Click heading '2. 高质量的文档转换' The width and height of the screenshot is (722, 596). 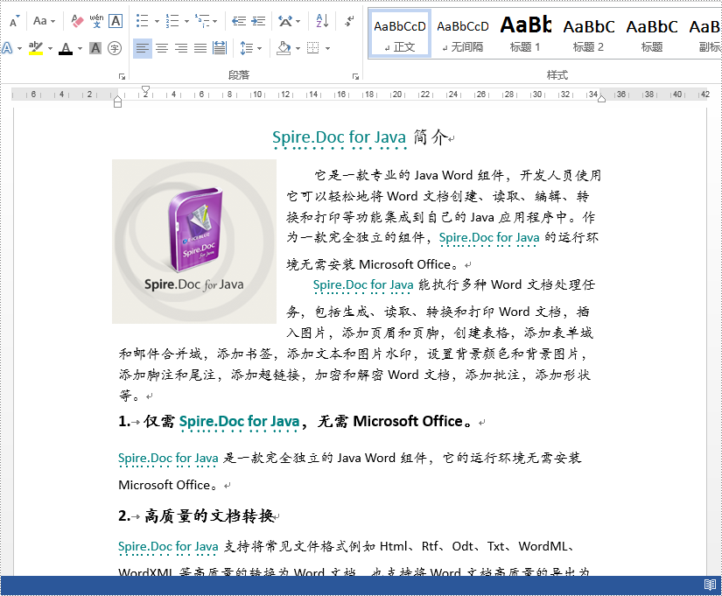click(197, 515)
